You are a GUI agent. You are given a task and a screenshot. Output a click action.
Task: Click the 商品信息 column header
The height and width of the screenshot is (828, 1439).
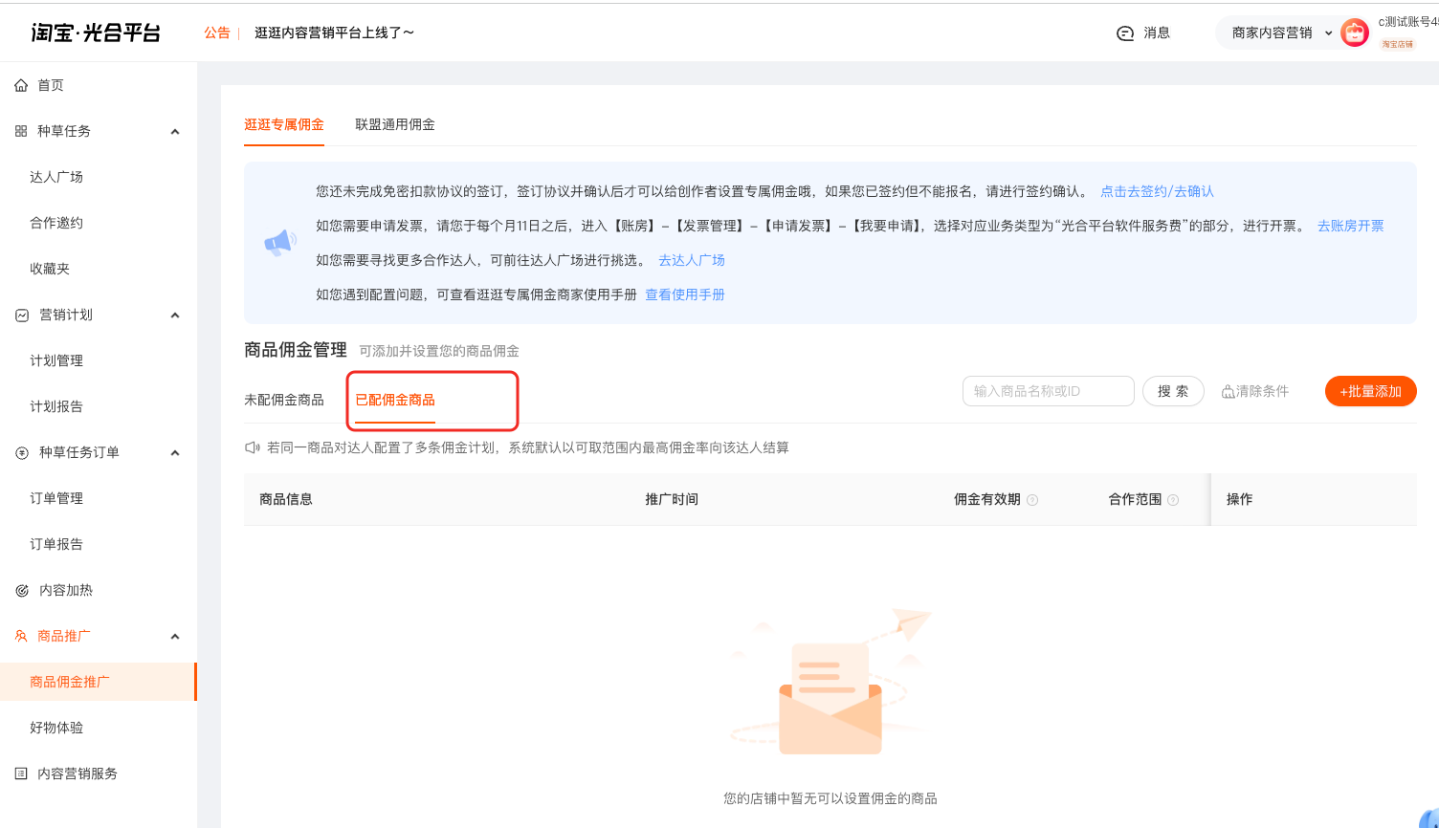pos(286,499)
